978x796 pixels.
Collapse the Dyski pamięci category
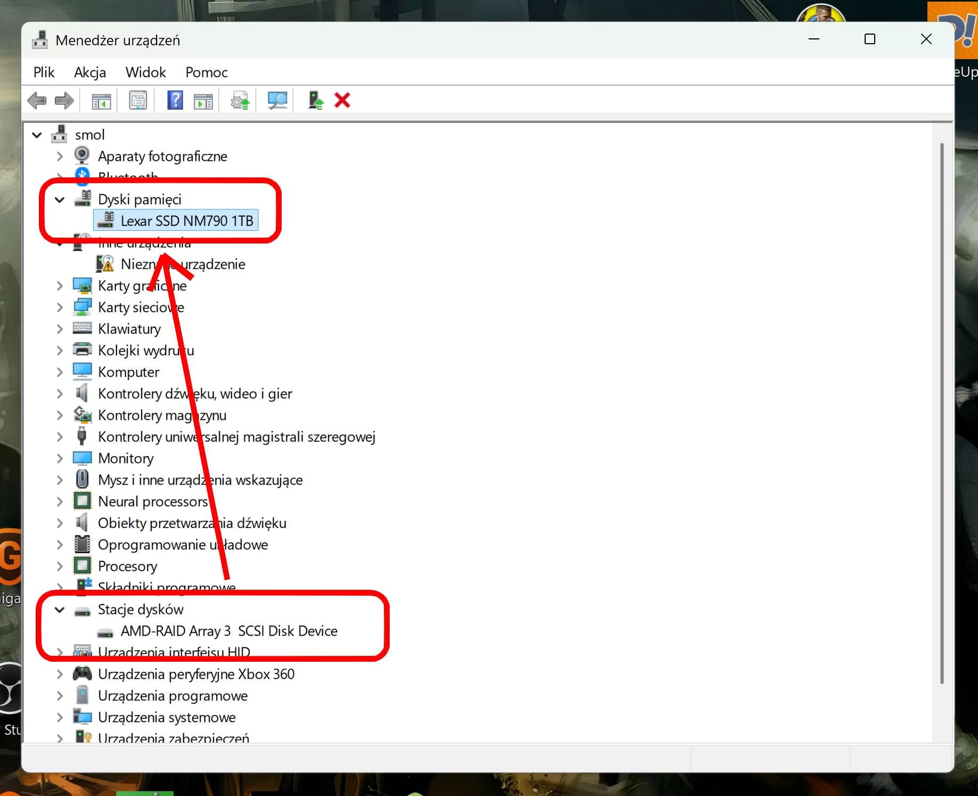[60, 200]
